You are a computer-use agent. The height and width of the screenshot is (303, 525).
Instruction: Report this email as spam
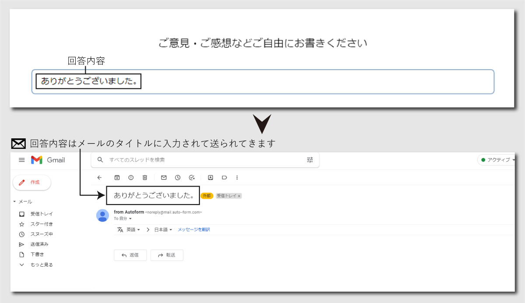[x=131, y=178]
